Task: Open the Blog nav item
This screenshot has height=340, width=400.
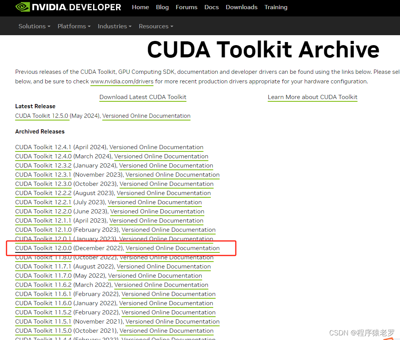Action: [x=162, y=7]
